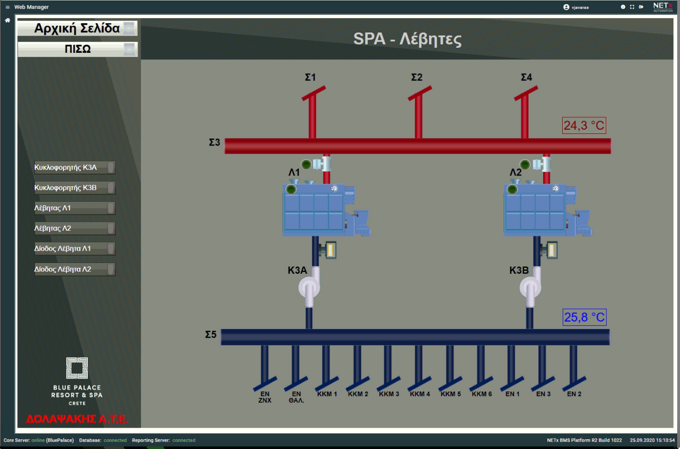Image resolution: width=680 pixels, height=449 pixels.
Task: Open the Δίοδος Λέβητα Λ1 panel
Action: click(x=74, y=249)
